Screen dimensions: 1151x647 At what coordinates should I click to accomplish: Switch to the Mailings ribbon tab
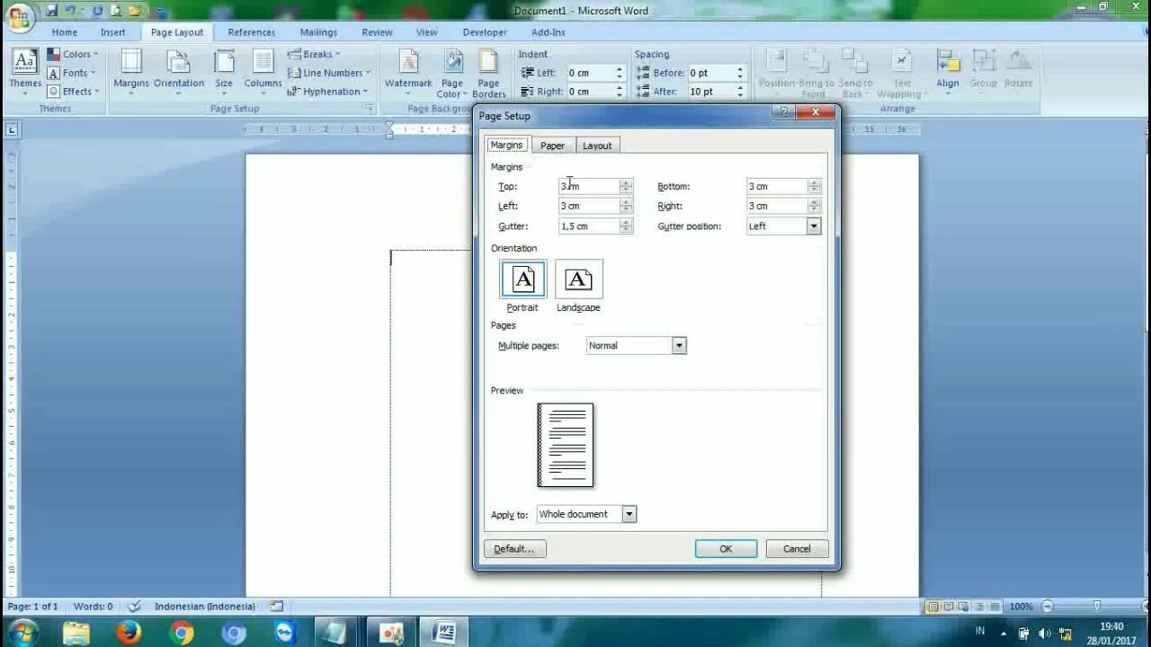point(318,32)
